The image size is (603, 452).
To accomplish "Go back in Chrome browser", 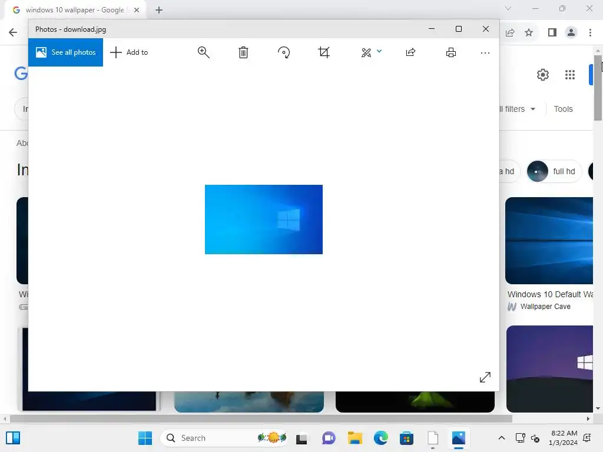I will (x=13, y=32).
